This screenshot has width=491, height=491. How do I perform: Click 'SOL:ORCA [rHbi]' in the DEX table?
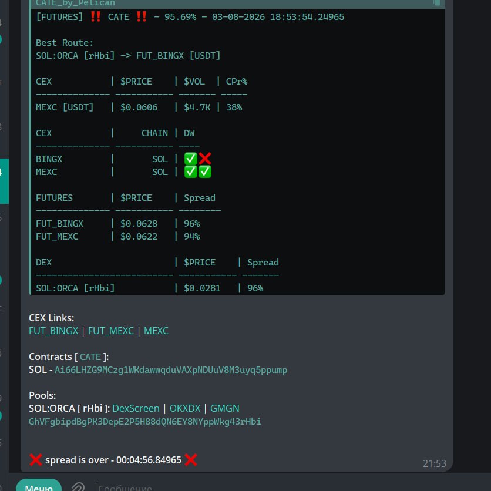75,288
